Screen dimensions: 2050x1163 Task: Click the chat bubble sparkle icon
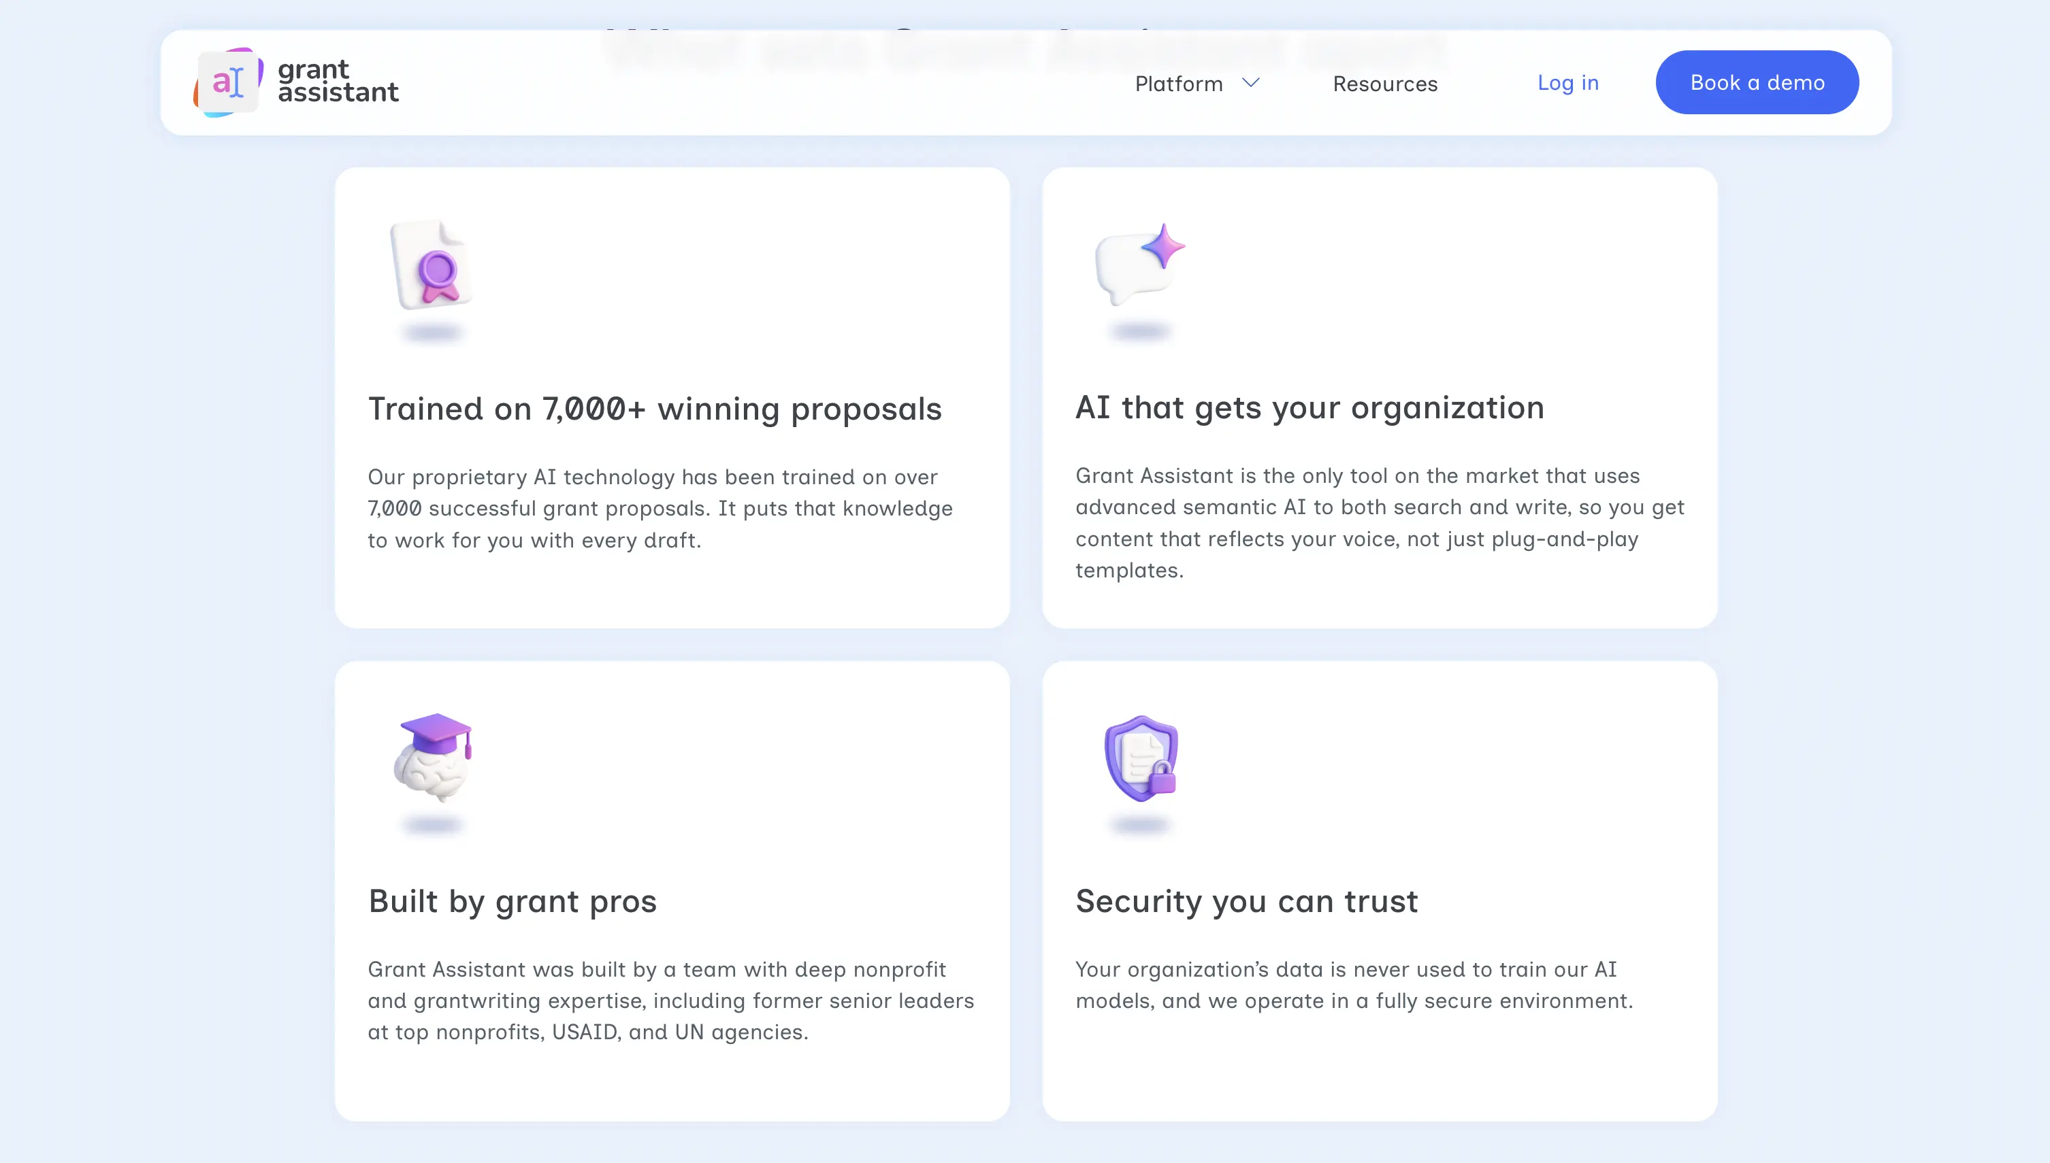pos(1139,264)
